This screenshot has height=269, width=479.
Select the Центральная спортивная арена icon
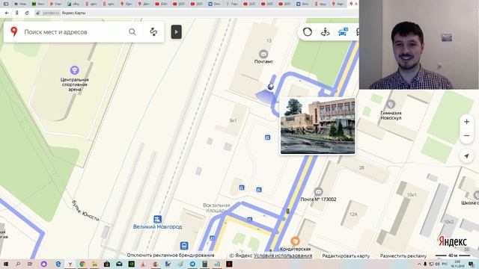[x=74, y=70]
